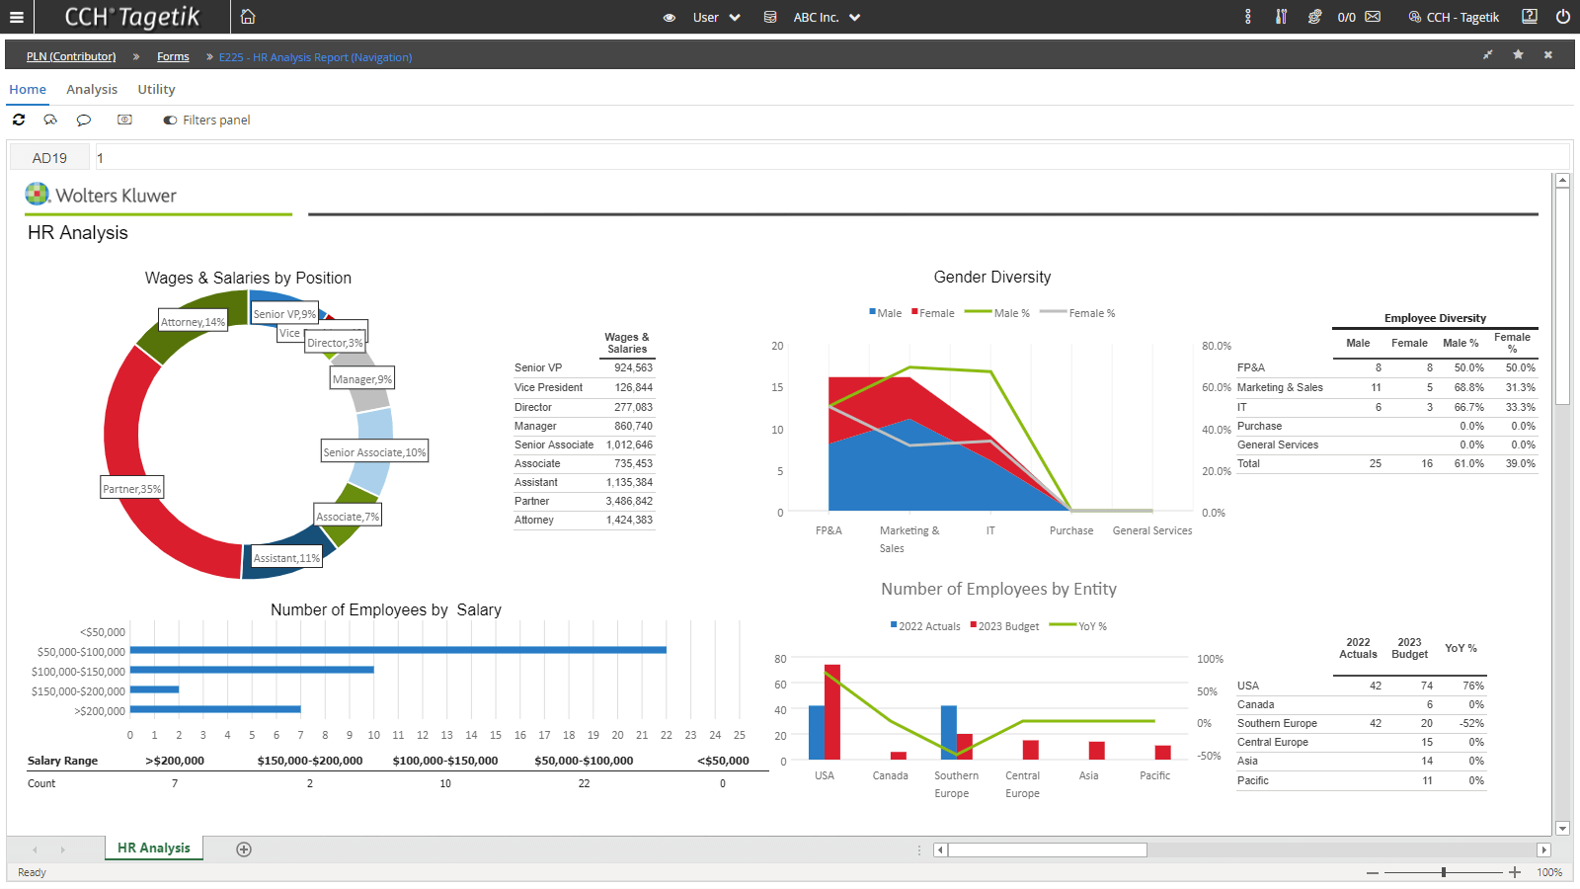Go to the home page icon
This screenshot has height=889, width=1580.
[x=248, y=17]
